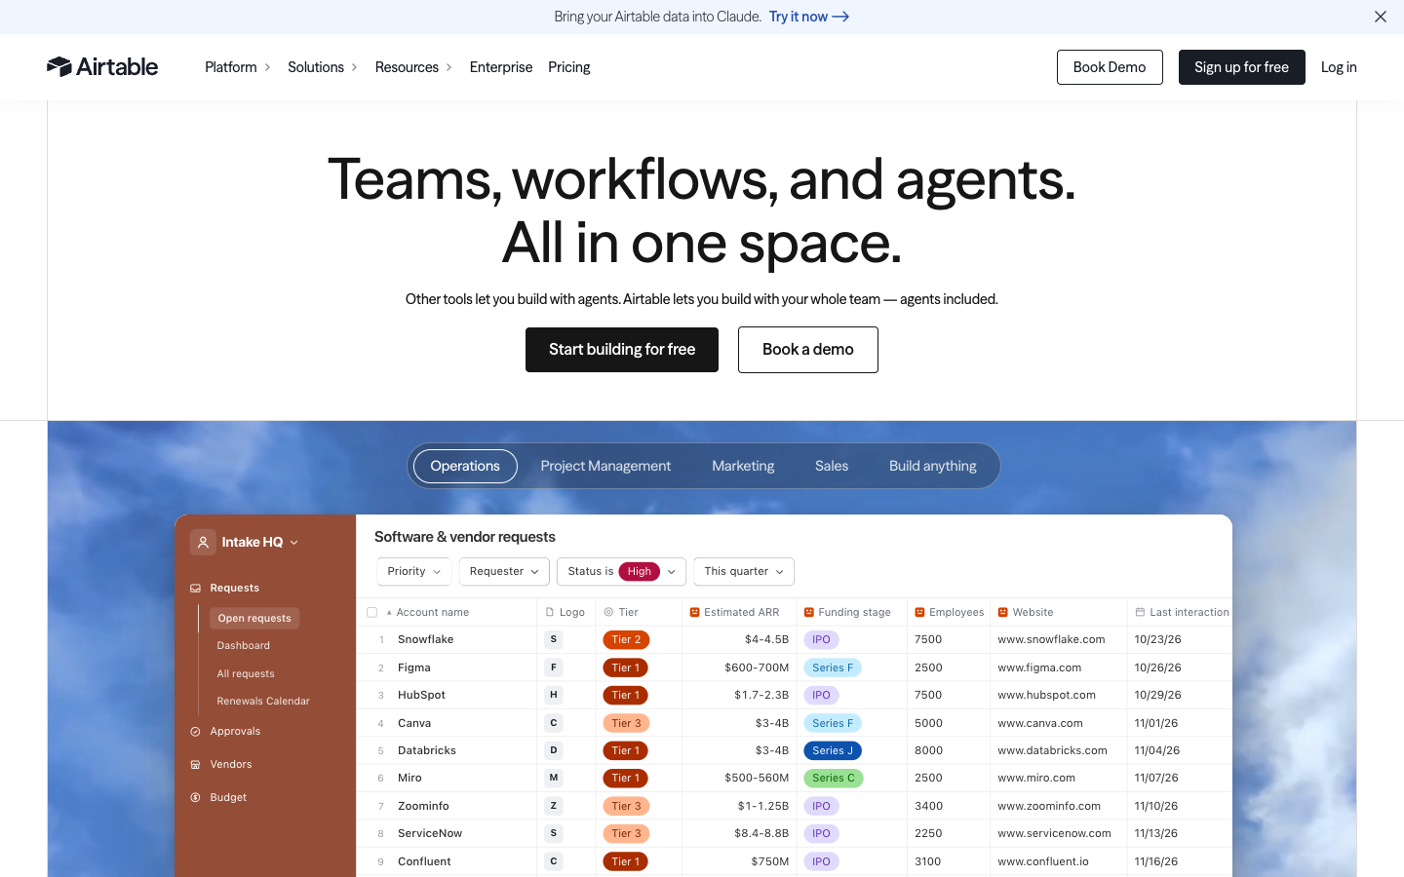Click the Log in link
The height and width of the screenshot is (877, 1404).
point(1339,67)
